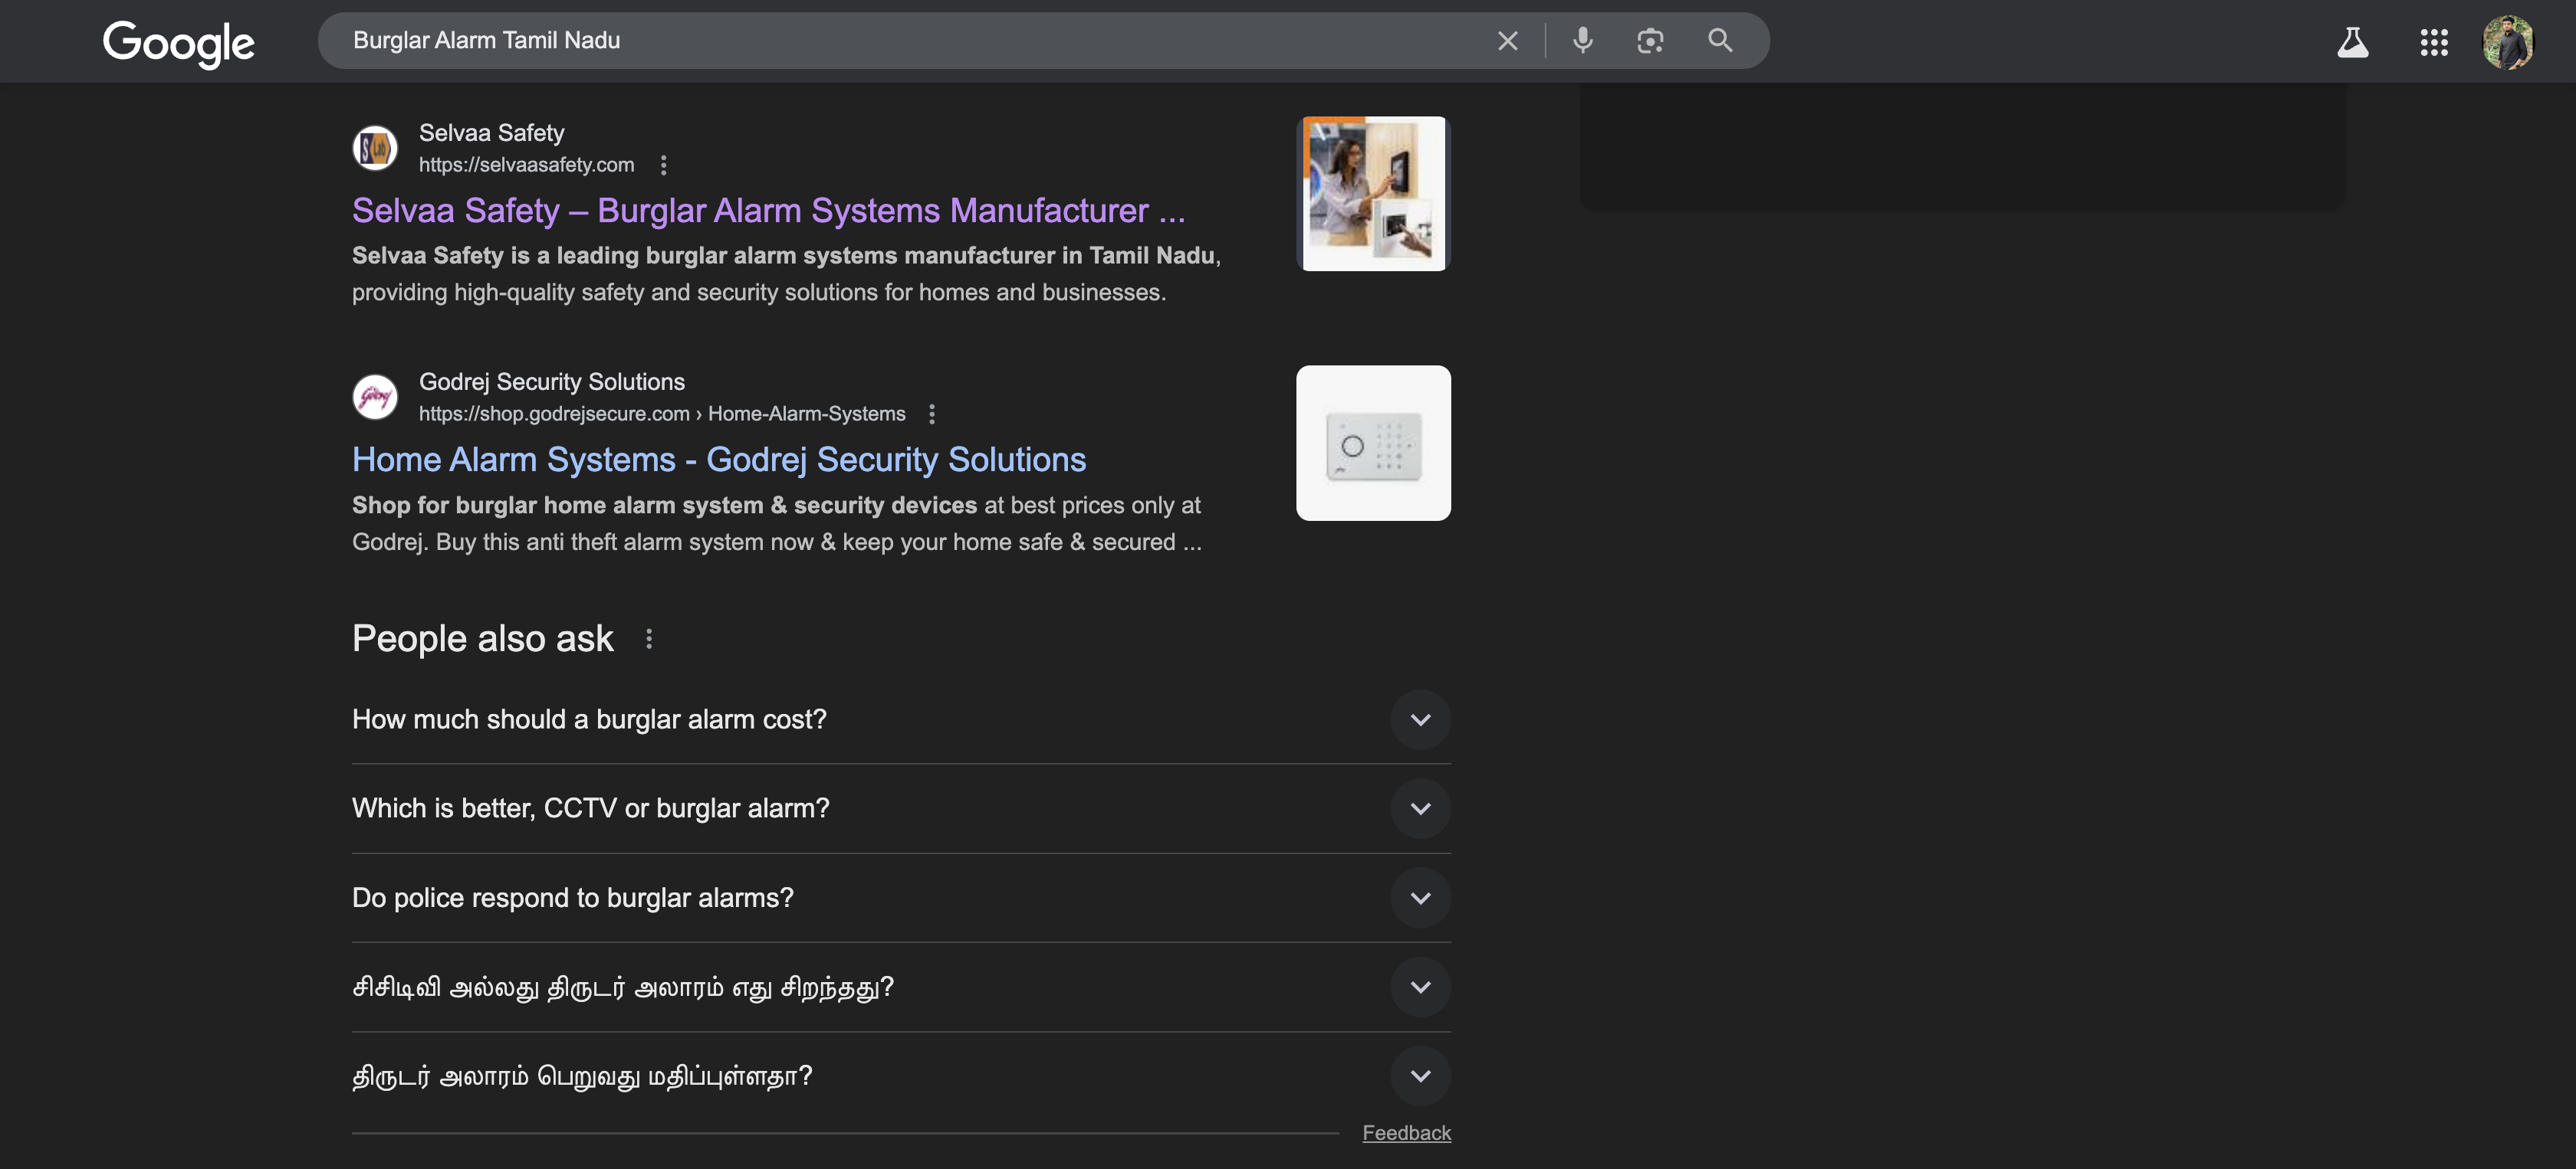Expand the fourth Tamil question chevron

click(1420, 987)
